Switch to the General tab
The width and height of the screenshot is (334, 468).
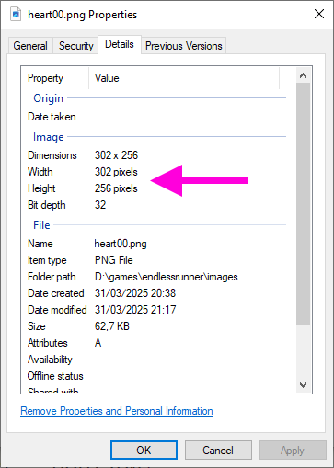point(30,46)
